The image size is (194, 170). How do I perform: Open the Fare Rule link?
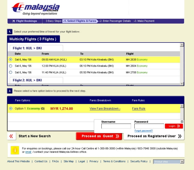click(x=139, y=109)
